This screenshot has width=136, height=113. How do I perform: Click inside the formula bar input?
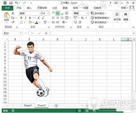click(x=92, y=33)
